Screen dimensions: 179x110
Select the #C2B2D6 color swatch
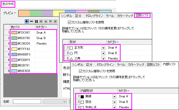(x=14, y=44)
